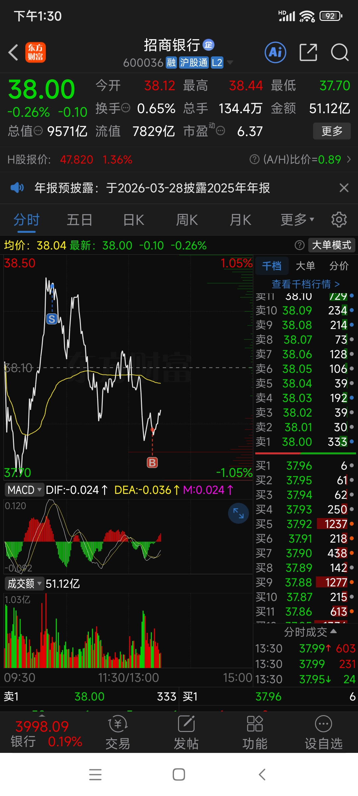Switch to the 大单 tab

coord(305,266)
